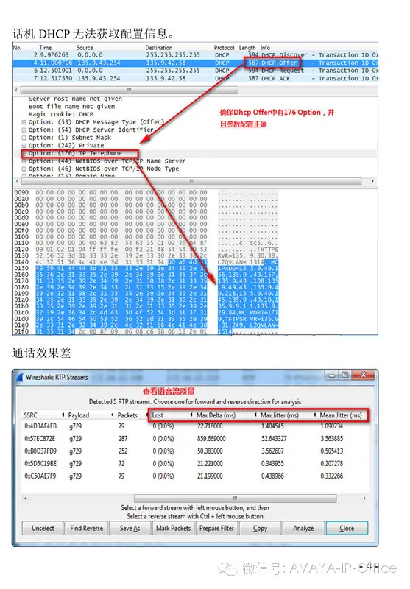
Task: Click the packet list horizontal scrollbar thumb
Action: coord(129,90)
